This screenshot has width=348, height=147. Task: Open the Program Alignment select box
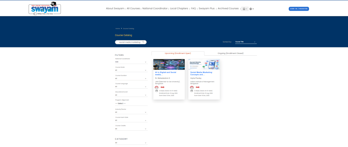tap(131, 104)
